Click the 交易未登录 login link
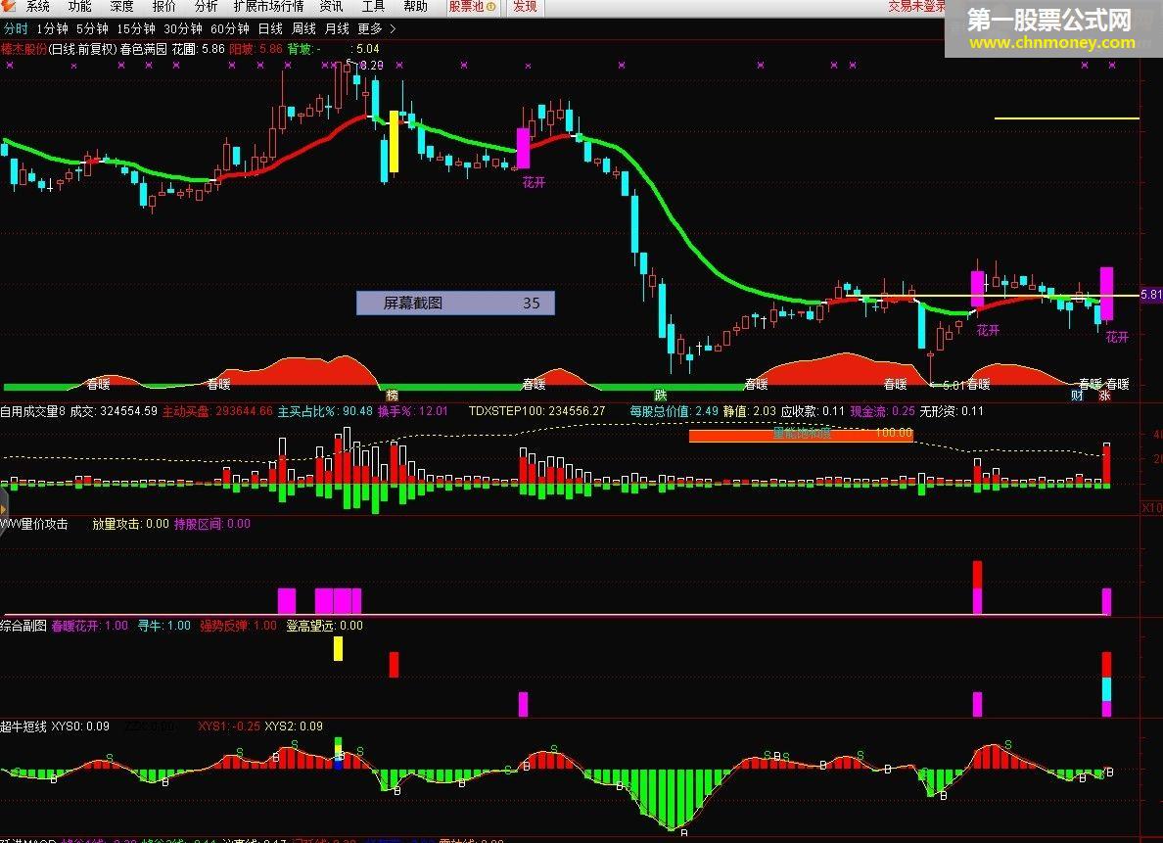 coord(916,7)
